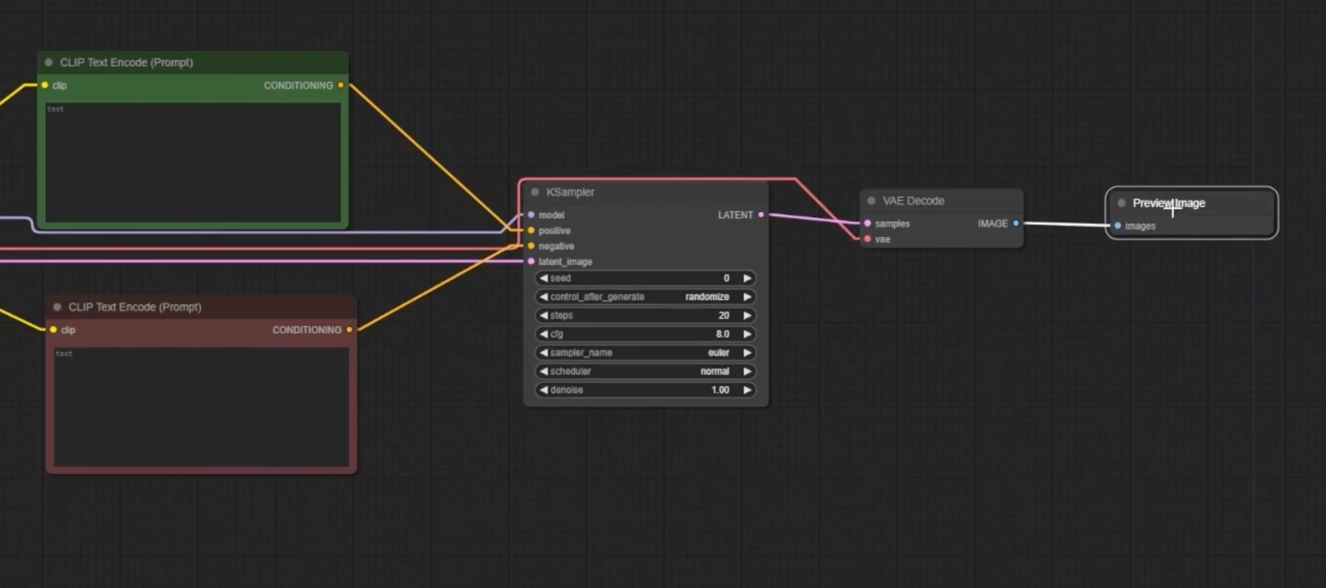Click the KSampler latent_image input socket
Screen dimensions: 1326x588
click(x=531, y=261)
